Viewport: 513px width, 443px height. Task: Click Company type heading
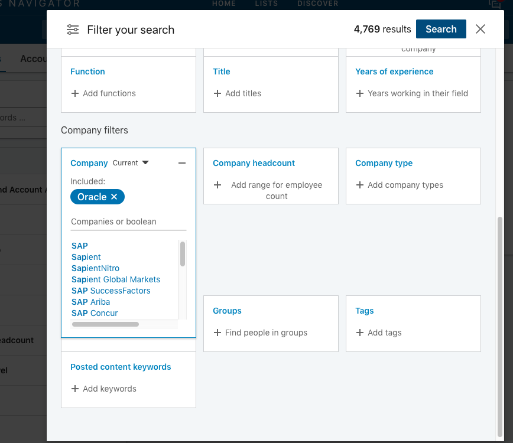click(384, 163)
